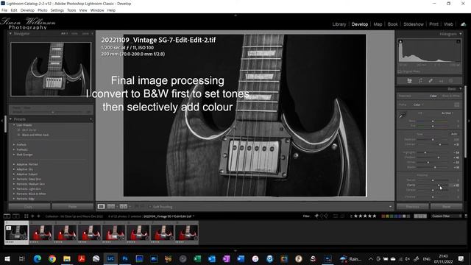Open the Custom Filter dropdown
The image size is (471, 265).
click(447, 216)
